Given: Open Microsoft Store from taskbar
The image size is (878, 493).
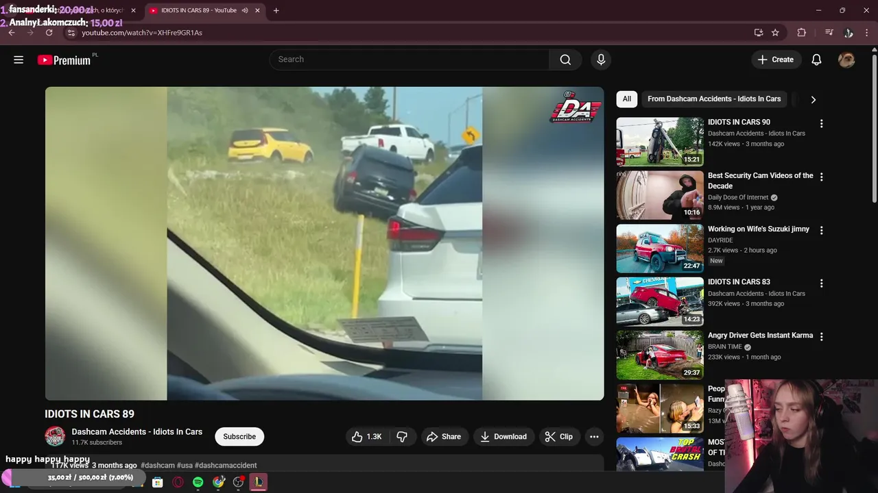Looking at the screenshot, I should [157, 482].
